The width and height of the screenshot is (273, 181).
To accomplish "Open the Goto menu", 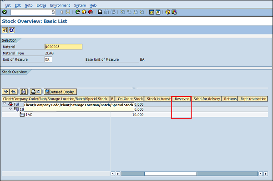I will (29, 5).
